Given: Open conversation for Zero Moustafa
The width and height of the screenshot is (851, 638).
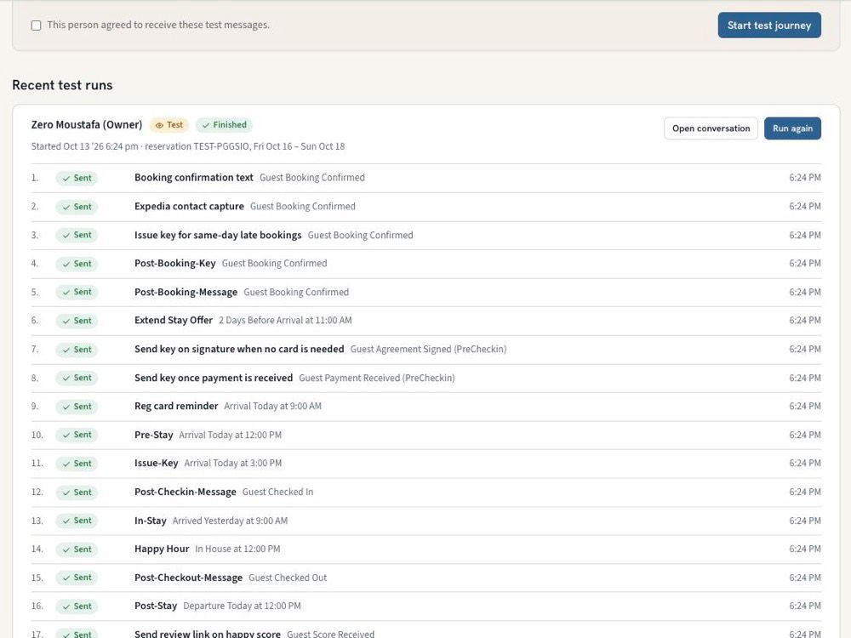Looking at the screenshot, I should 711,128.
